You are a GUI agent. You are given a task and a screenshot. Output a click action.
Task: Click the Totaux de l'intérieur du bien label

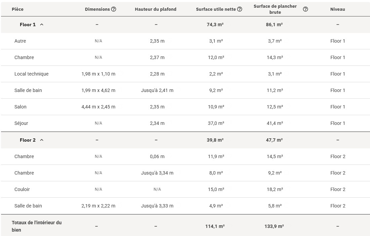37,226
